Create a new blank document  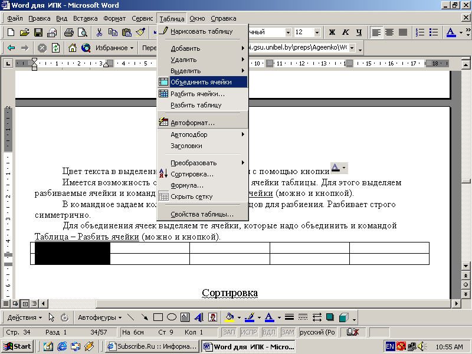[x=11, y=32]
